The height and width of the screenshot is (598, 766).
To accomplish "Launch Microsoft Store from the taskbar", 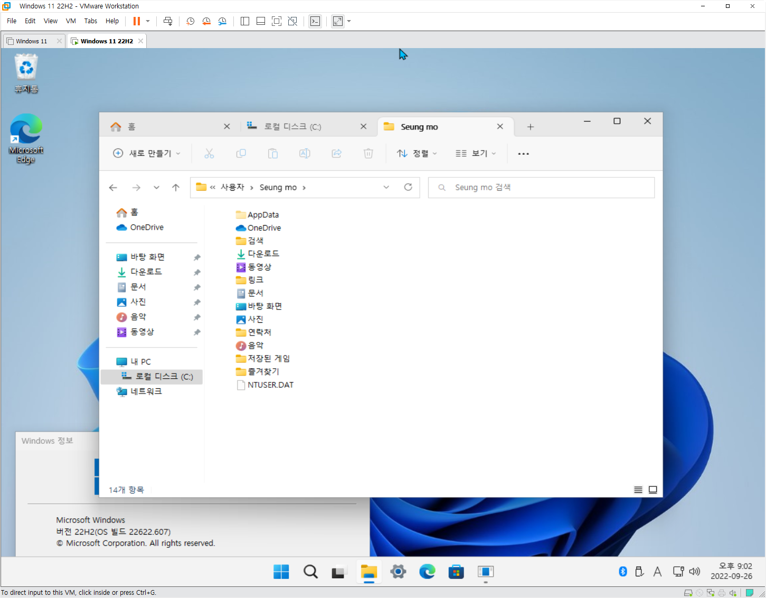I will [x=456, y=572].
